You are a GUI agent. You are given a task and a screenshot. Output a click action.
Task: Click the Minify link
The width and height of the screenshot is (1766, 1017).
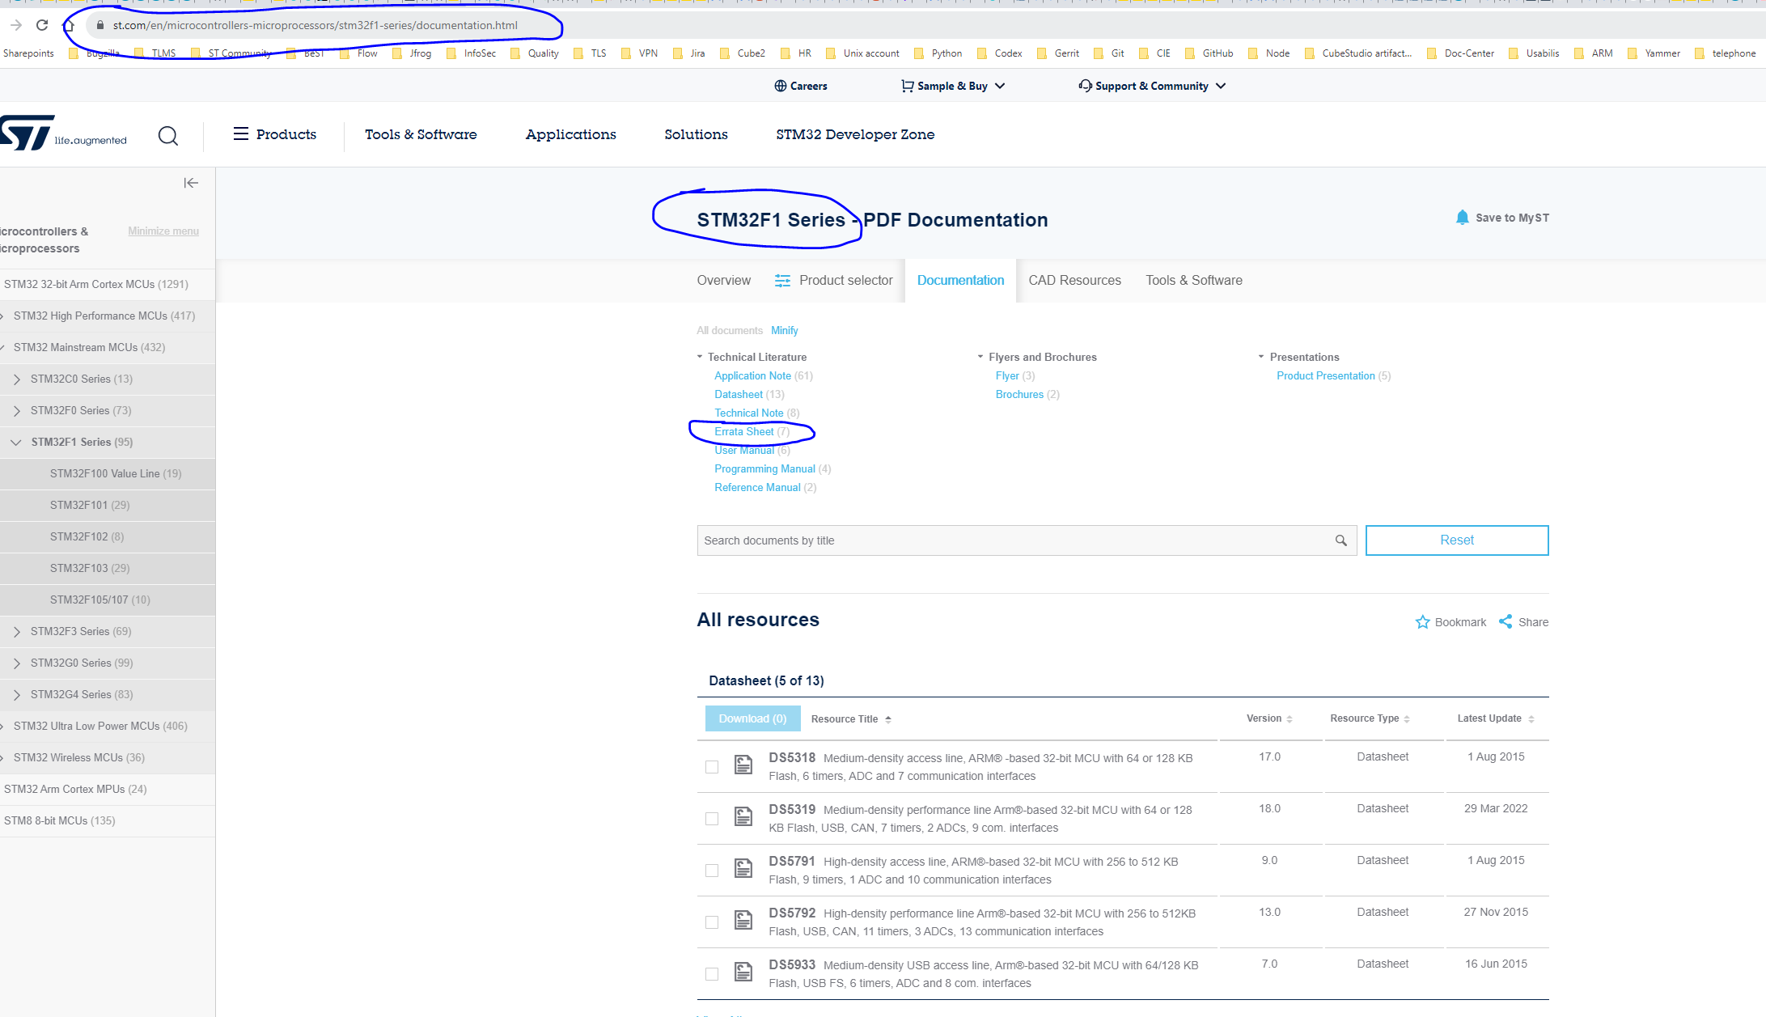(785, 331)
